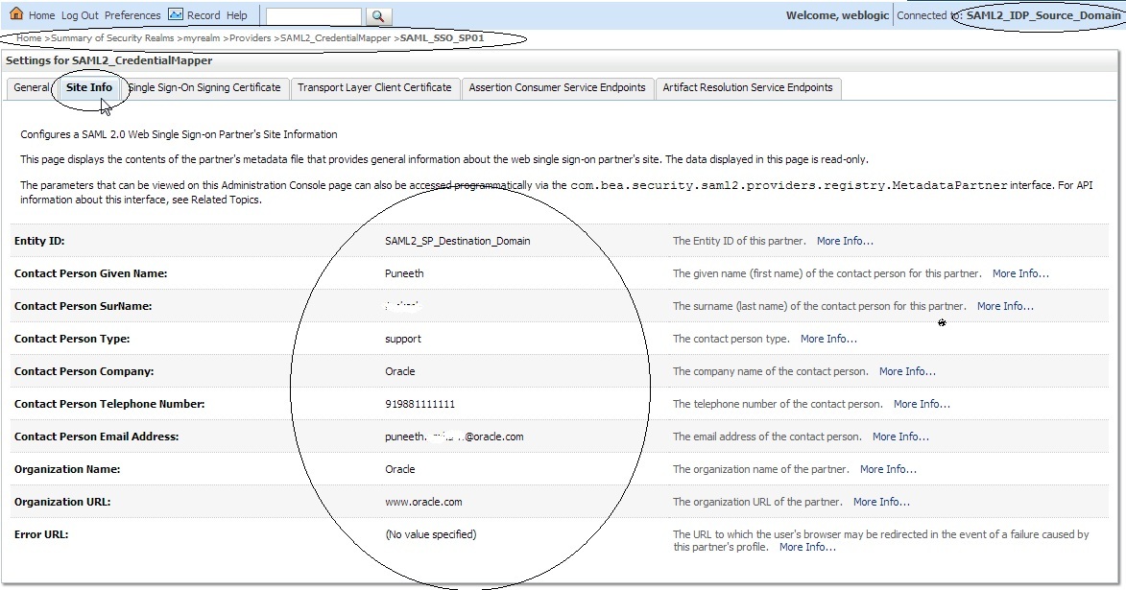Switch to the General tab
The width and height of the screenshot is (1126, 590).
(32, 87)
